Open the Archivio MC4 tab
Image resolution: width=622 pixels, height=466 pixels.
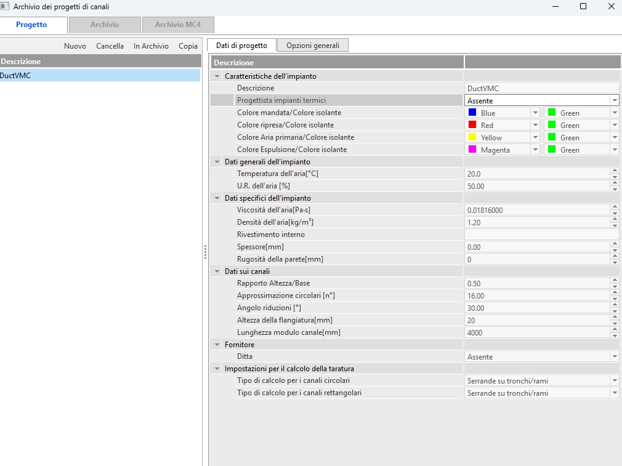pyautogui.click(x=177, y=25)
